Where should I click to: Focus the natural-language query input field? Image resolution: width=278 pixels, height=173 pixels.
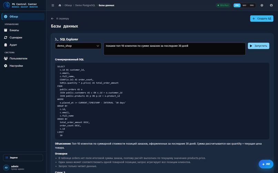[x=175, y=49]
